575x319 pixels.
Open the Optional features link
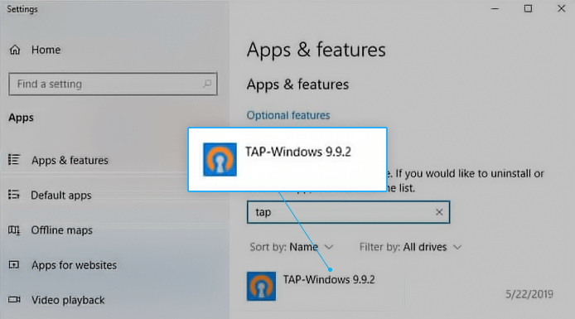coord(288,115)
